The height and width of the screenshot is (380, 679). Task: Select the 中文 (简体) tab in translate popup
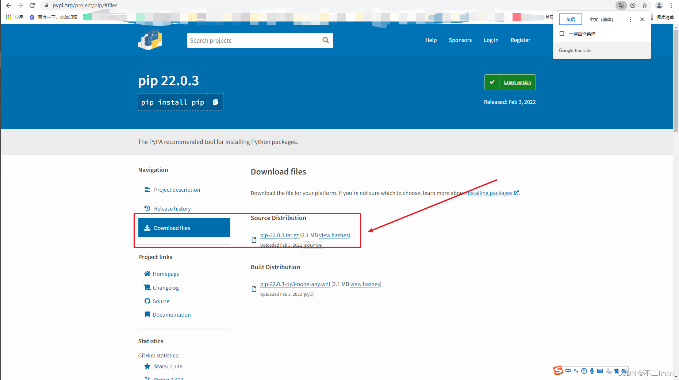pyautogui.click(x=601, y=19)
